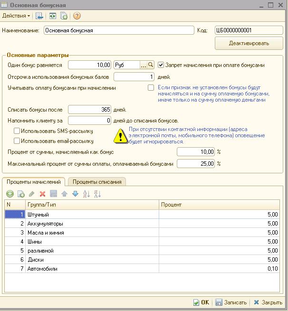Enable Использовать SMS-рассылку checkbox
This screenshot has height=311, width=288.
pos(17,131)
